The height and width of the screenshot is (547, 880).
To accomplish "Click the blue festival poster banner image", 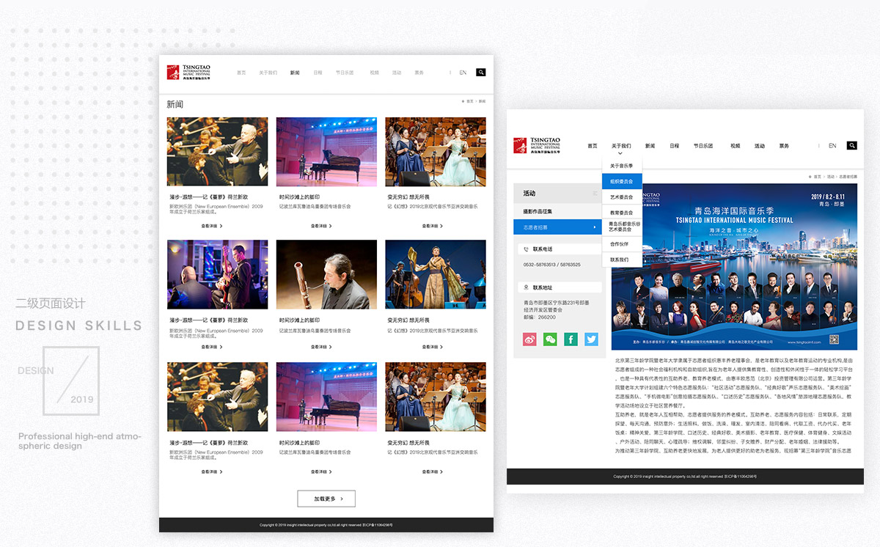I will pyautogui.click(x=734, y=267).
